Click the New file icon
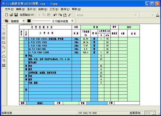Viewport: 161px width, 116px height. pos(6,15)
